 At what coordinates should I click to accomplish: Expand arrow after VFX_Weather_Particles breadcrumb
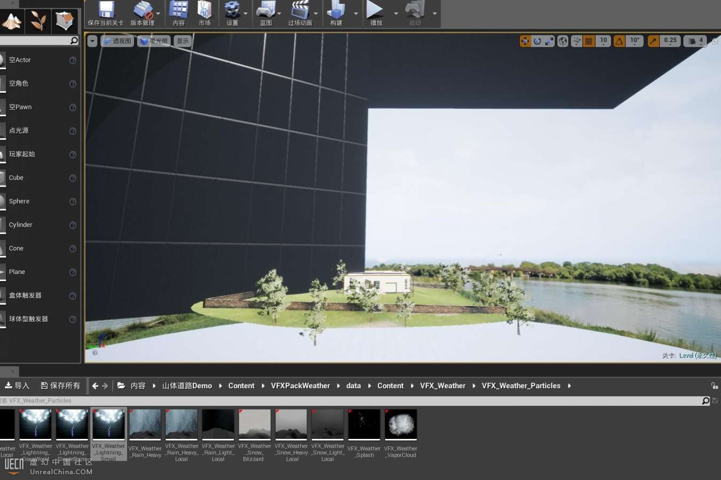coord(569,386)
